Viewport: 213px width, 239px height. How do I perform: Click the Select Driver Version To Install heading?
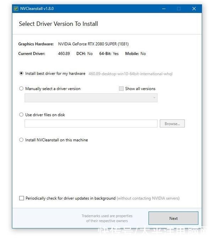58,24
